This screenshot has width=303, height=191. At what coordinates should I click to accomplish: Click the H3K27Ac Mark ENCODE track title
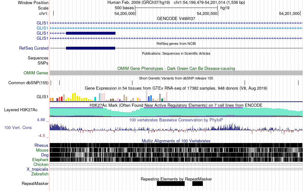(x=176, y=105)
